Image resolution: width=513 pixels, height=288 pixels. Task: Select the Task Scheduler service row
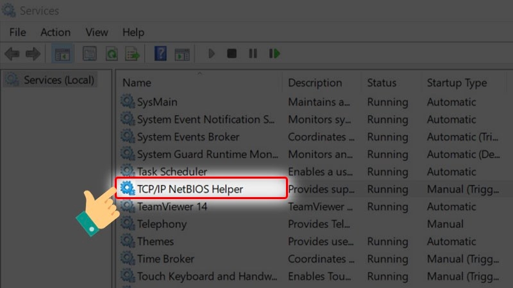coord(172,172)
